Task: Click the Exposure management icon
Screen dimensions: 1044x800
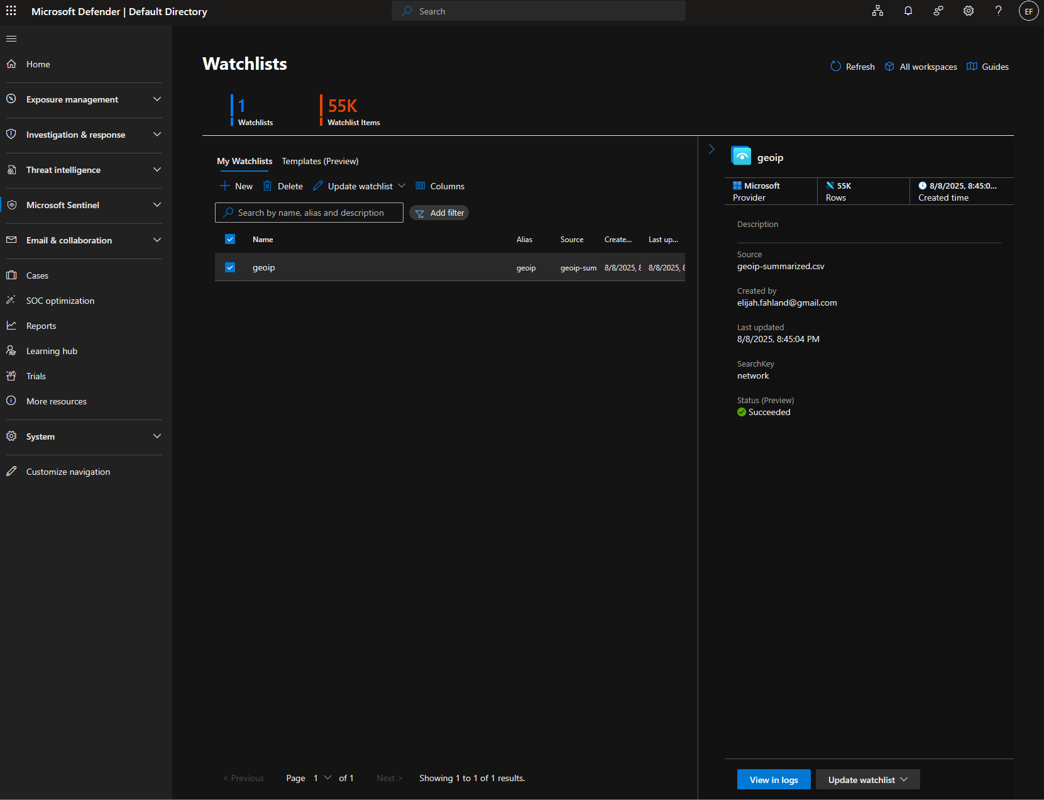Action: pos(11,99)
